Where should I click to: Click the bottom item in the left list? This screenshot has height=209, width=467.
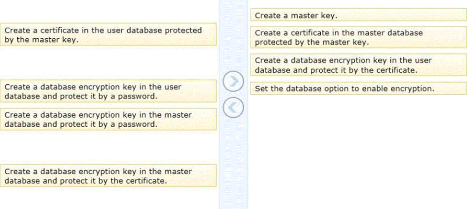[x=108, y=176]
